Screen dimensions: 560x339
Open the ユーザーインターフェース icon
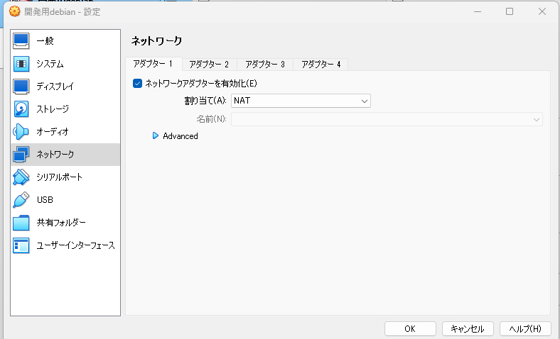pos(21,245)
